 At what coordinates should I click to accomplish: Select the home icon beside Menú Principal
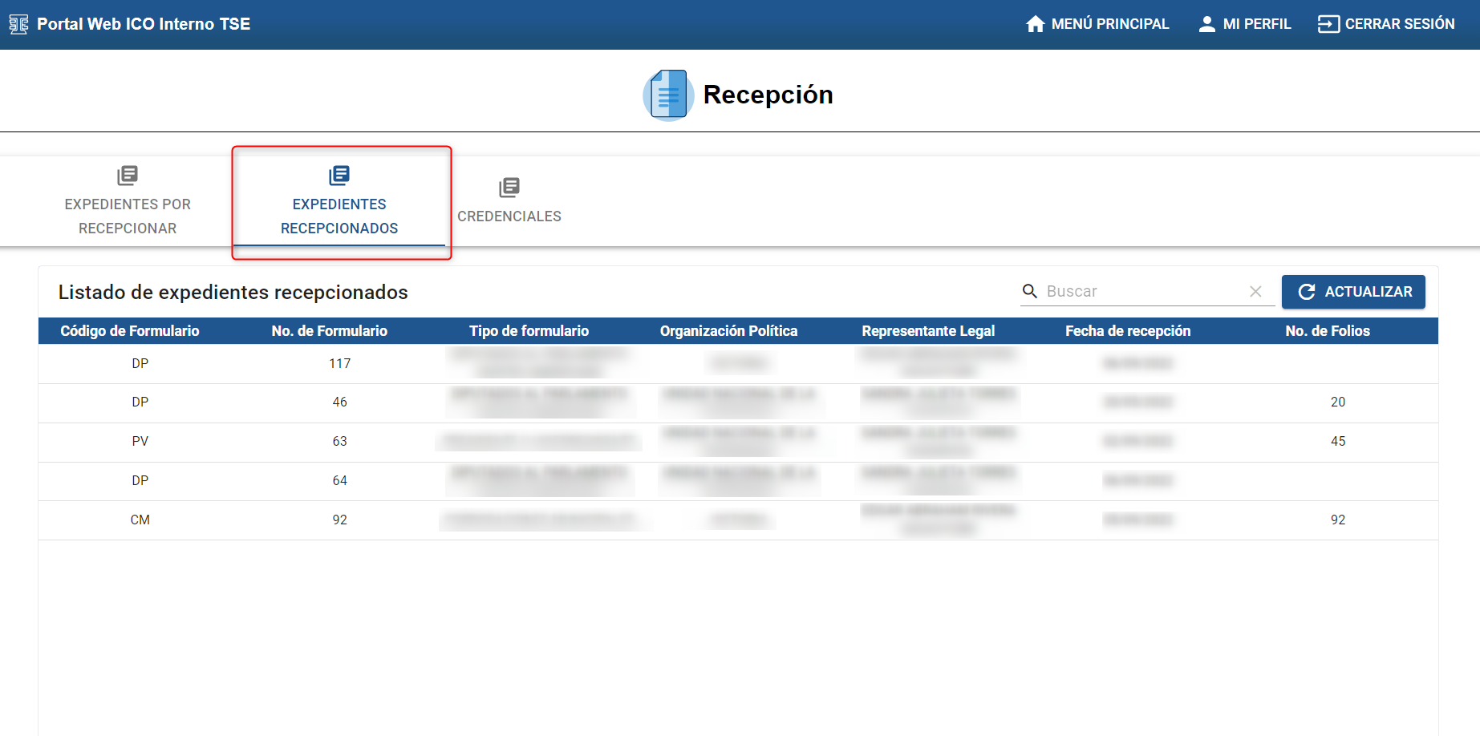(x=1034, y=23)
